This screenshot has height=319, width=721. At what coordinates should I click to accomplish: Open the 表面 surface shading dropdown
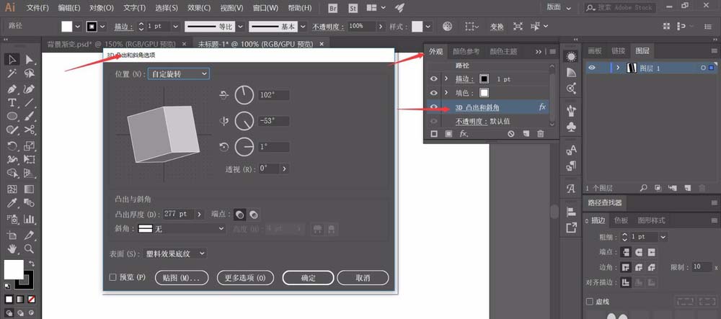click(174, 253)
